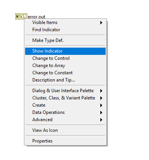
Task: Select the error out label text
Action: (36, 17)
